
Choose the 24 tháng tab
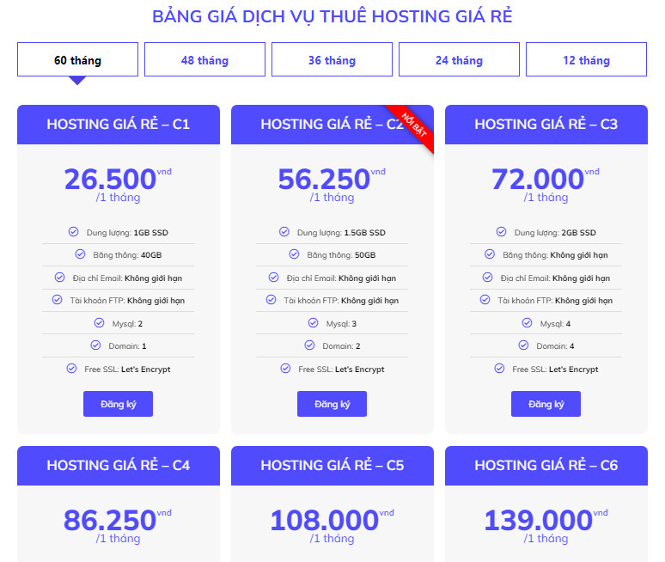click(x=459, y=60)
